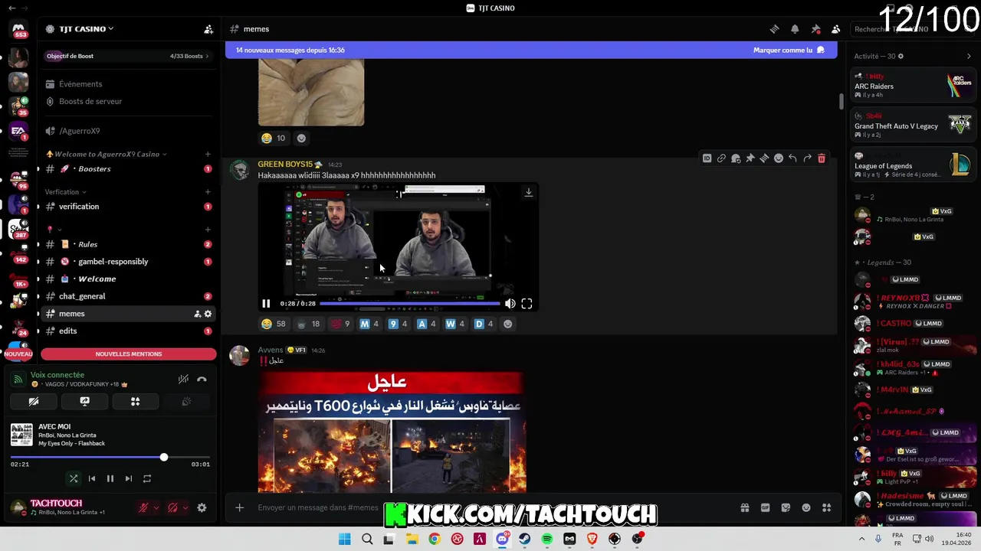Open Spotify from the taskbar
This screenshot has height=551, width=981.
(x=547, y=540)
